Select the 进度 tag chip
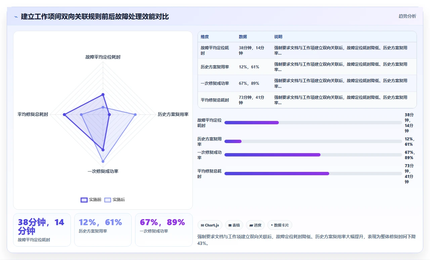 tap(255, 225)
